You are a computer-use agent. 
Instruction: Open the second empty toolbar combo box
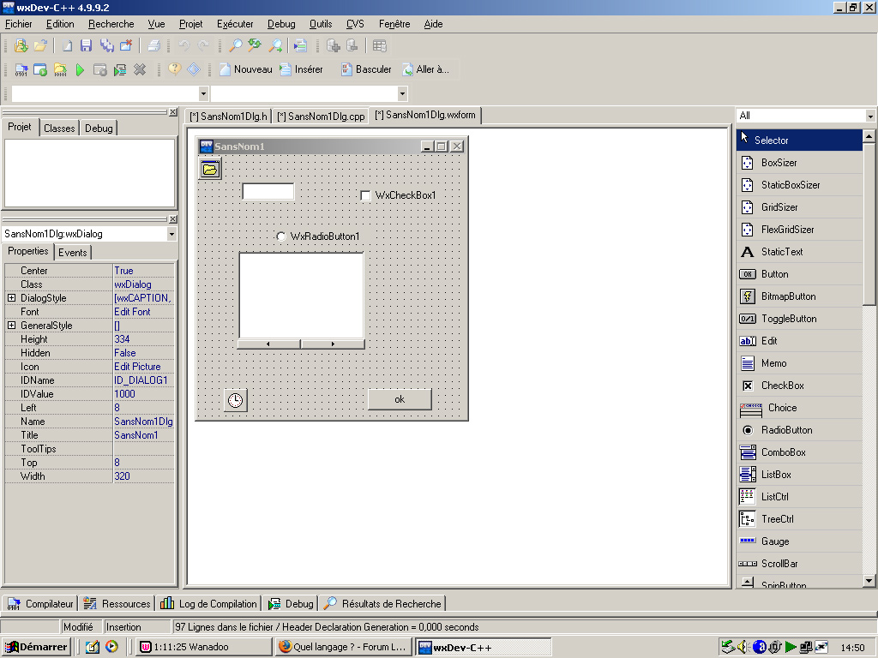[x=402, y=93]
